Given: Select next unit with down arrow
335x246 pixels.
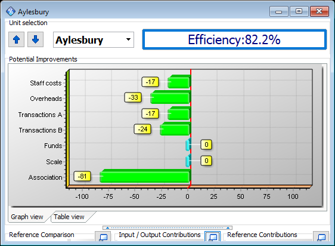Looking at the screenshot, I should 35,39.
